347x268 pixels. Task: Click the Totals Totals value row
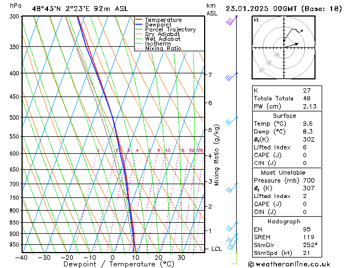tap(284, 98)
